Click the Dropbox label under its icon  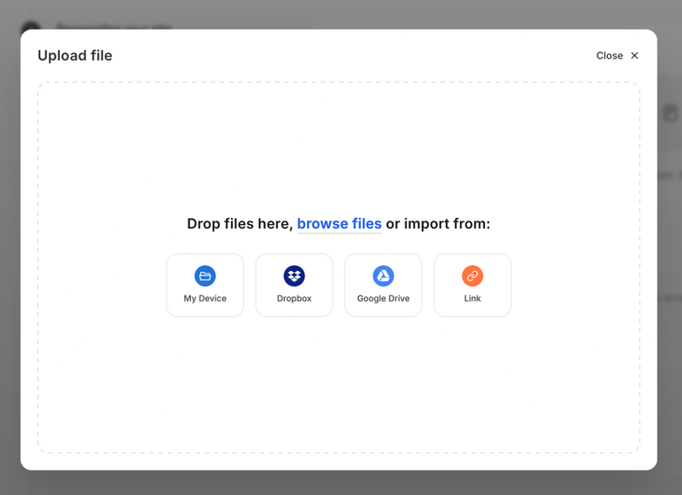click(293, 299)
